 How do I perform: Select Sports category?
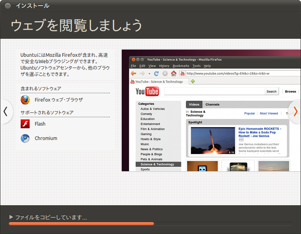point(145,169)
